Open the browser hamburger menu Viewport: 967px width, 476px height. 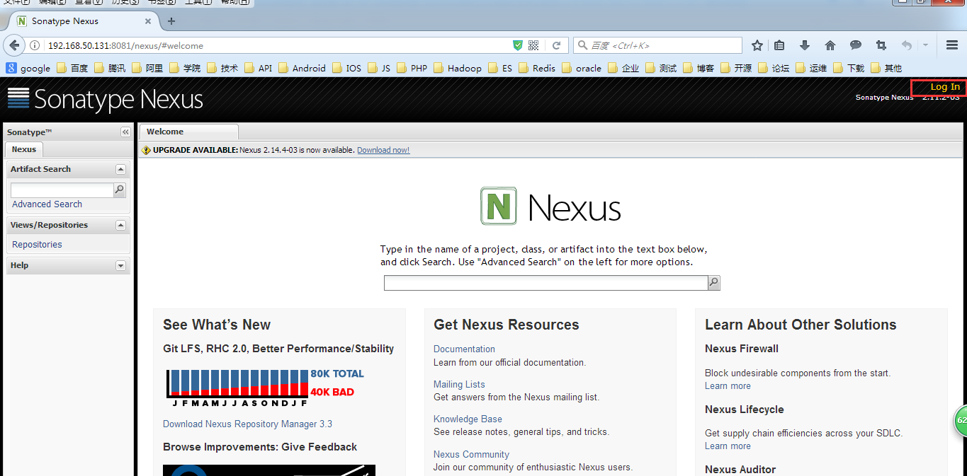[x=952, y=45]
